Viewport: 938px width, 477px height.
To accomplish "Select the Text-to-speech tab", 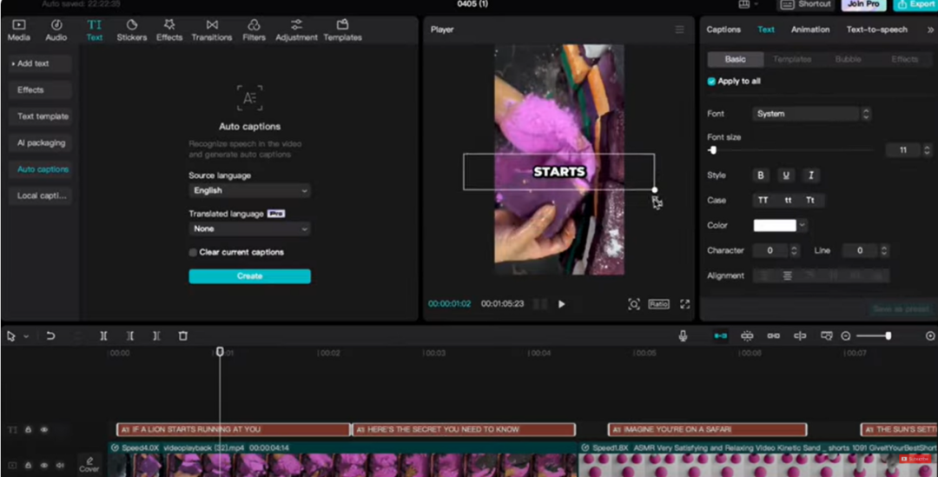I will click(876, 30).
